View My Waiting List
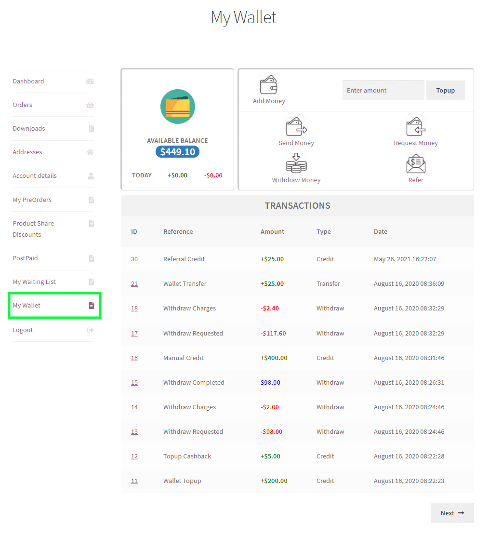This screenshot has width=489, height=537. coord(34,282)
